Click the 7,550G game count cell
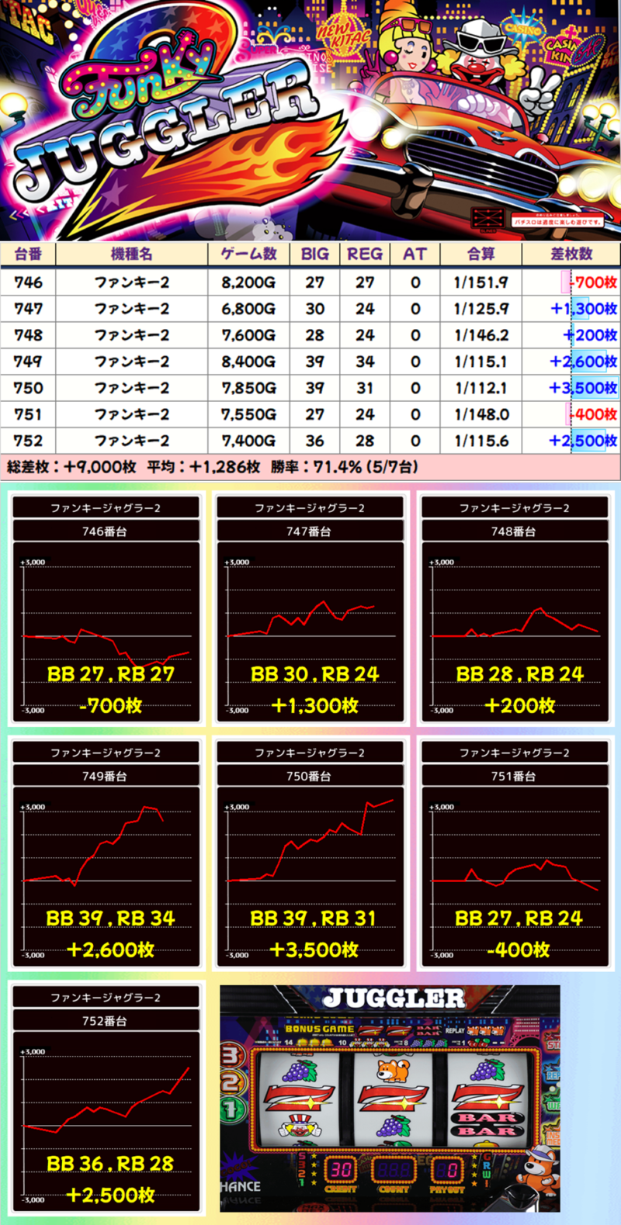 248,414
